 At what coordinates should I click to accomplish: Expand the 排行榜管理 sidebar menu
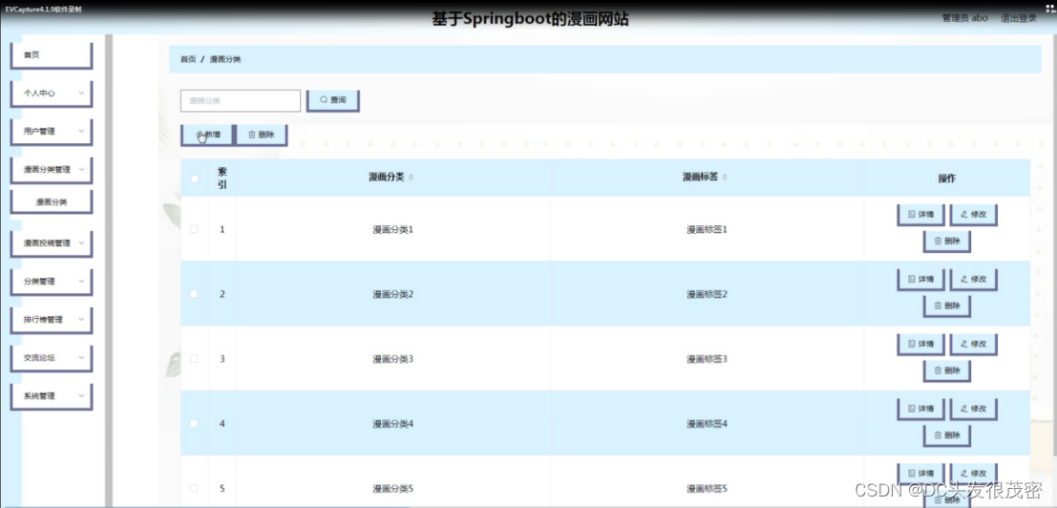52,320
